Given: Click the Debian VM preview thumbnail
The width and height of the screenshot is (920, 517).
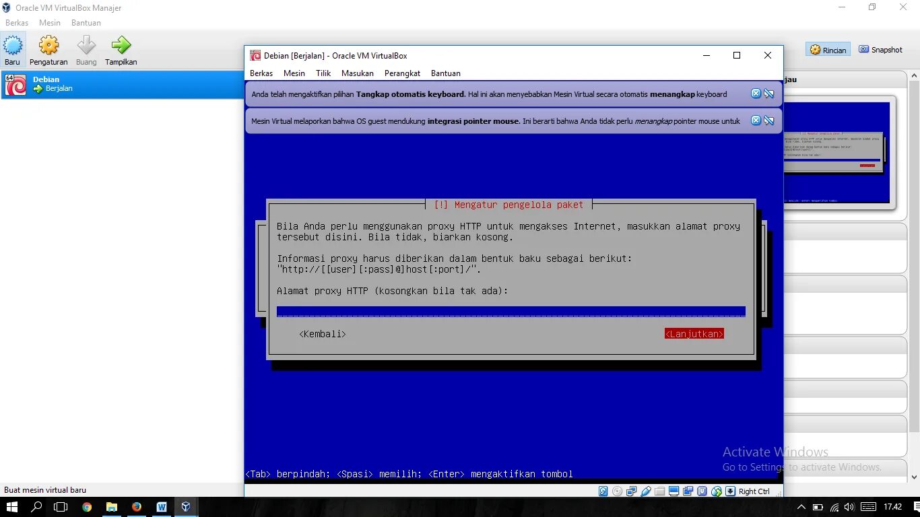Looking at the screenshot, I should coord(837,152).
